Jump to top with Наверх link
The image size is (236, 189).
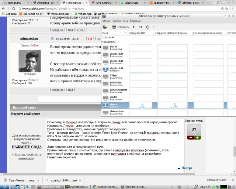pos(187,168)
